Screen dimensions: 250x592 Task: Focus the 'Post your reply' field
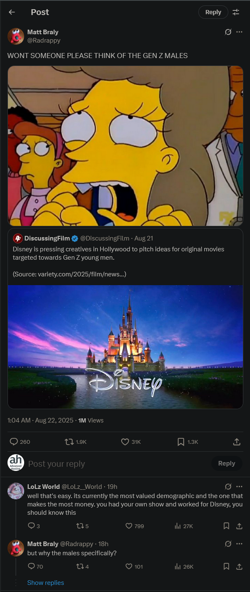point(117,464)
